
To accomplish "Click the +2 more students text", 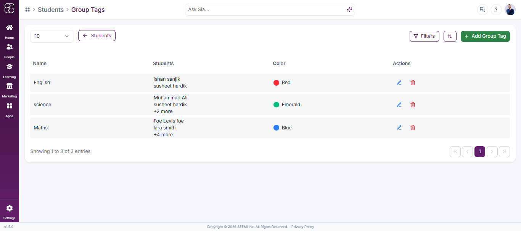I will click(163, 112).
